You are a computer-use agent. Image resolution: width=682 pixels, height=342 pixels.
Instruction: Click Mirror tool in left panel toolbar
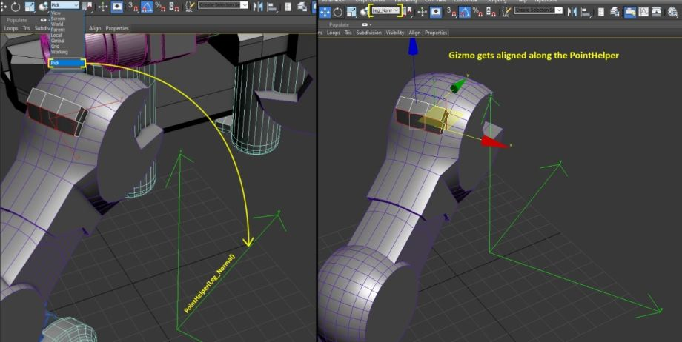pyautogui.click(x=257, y=7)
